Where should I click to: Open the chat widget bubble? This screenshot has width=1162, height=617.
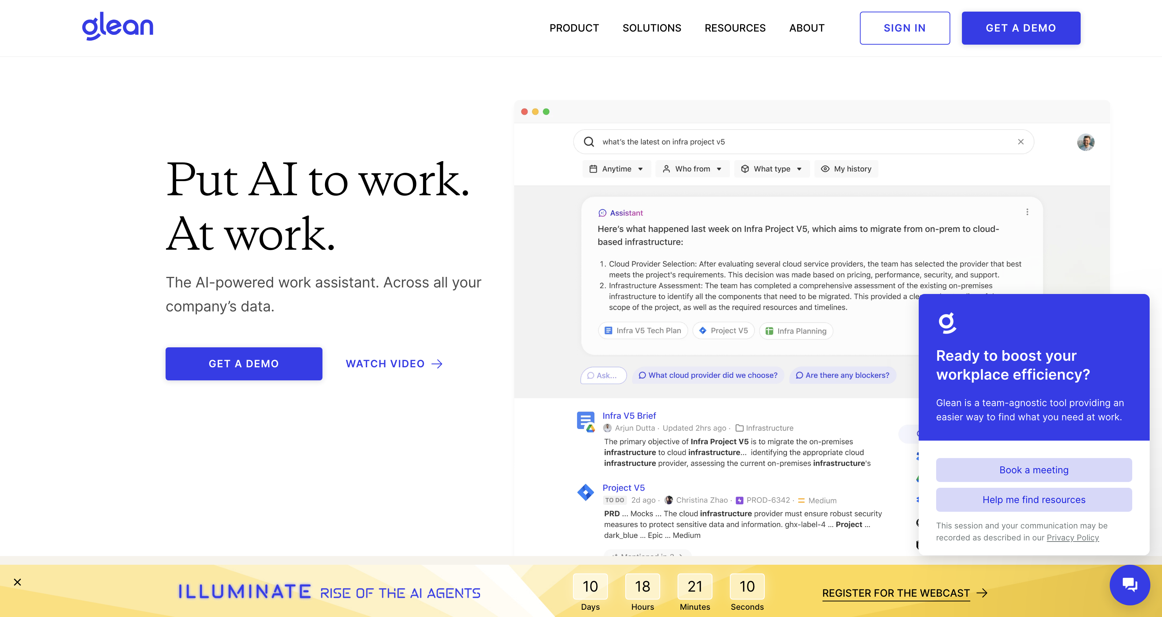pos(1130,585)
